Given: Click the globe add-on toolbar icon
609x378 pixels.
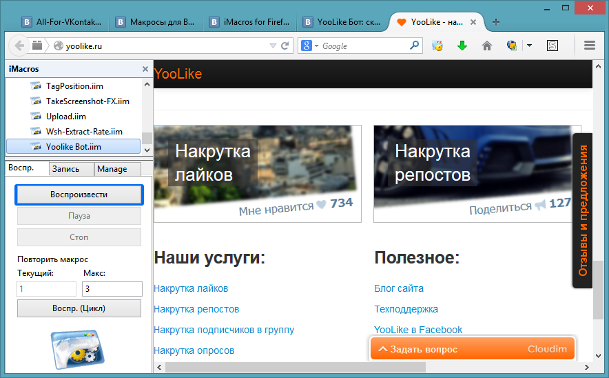Looking at the screenshot, I should (512, 46).
